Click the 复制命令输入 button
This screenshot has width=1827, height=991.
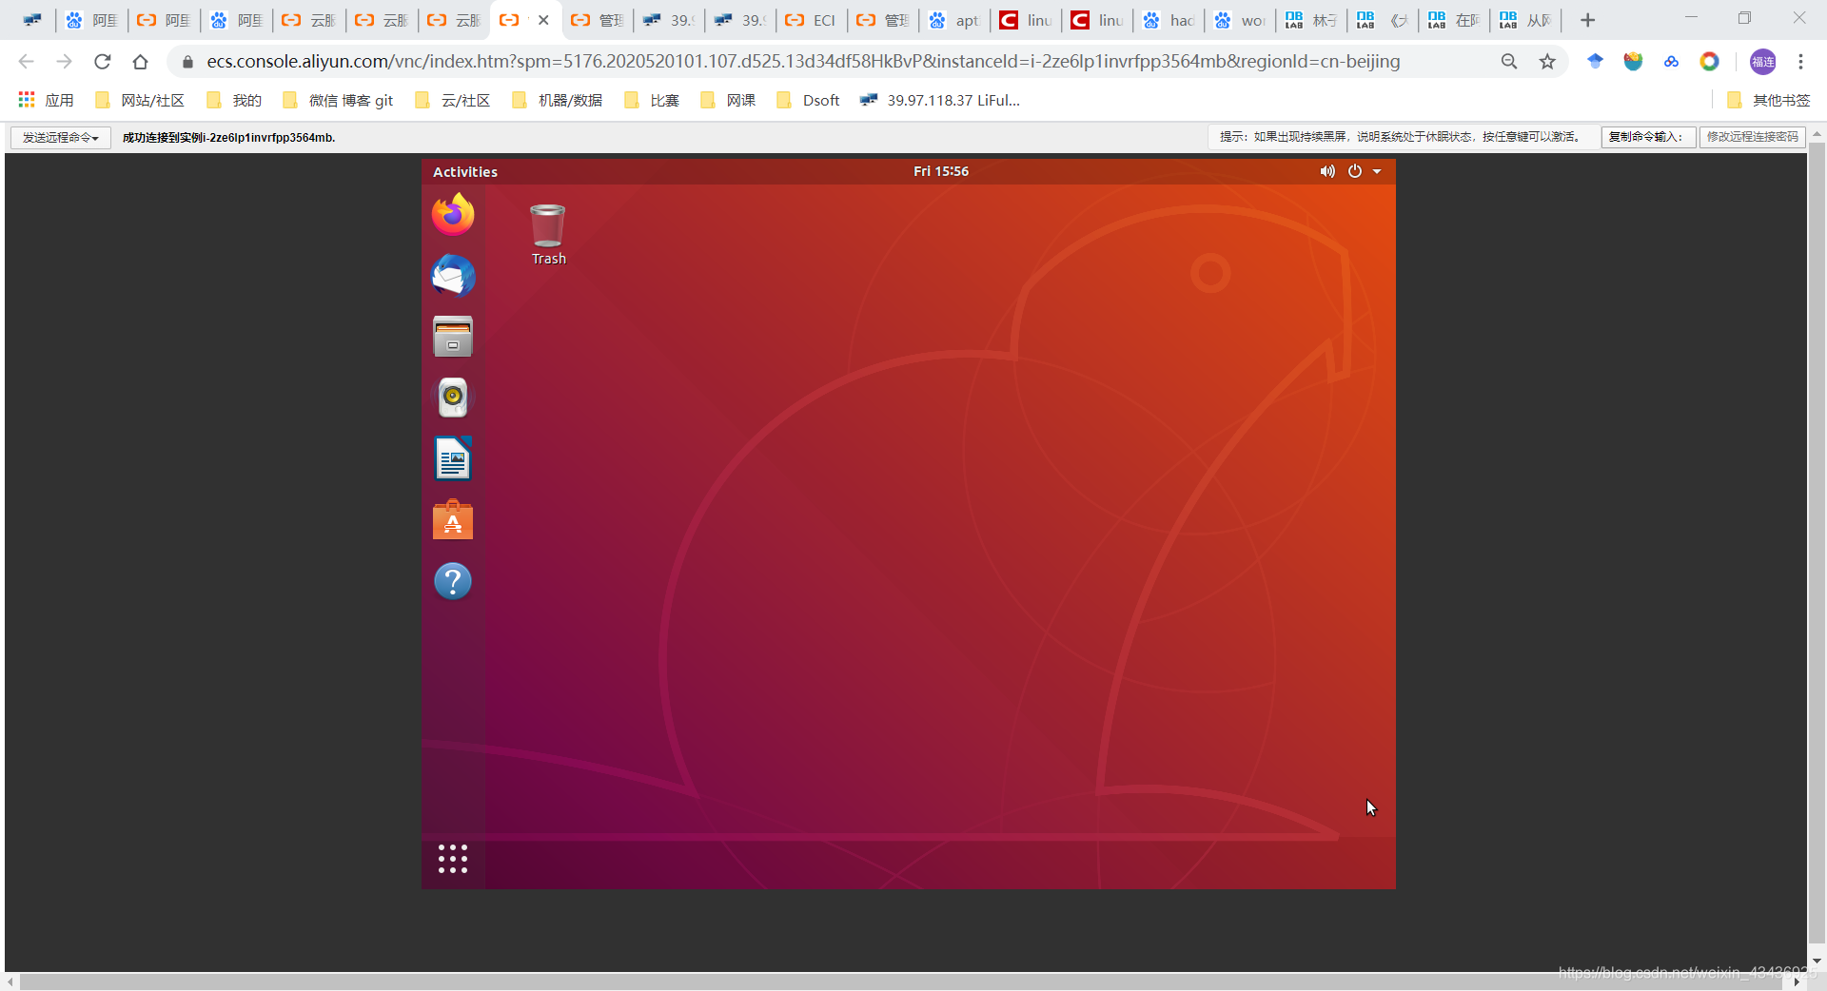pos(1648,137)
